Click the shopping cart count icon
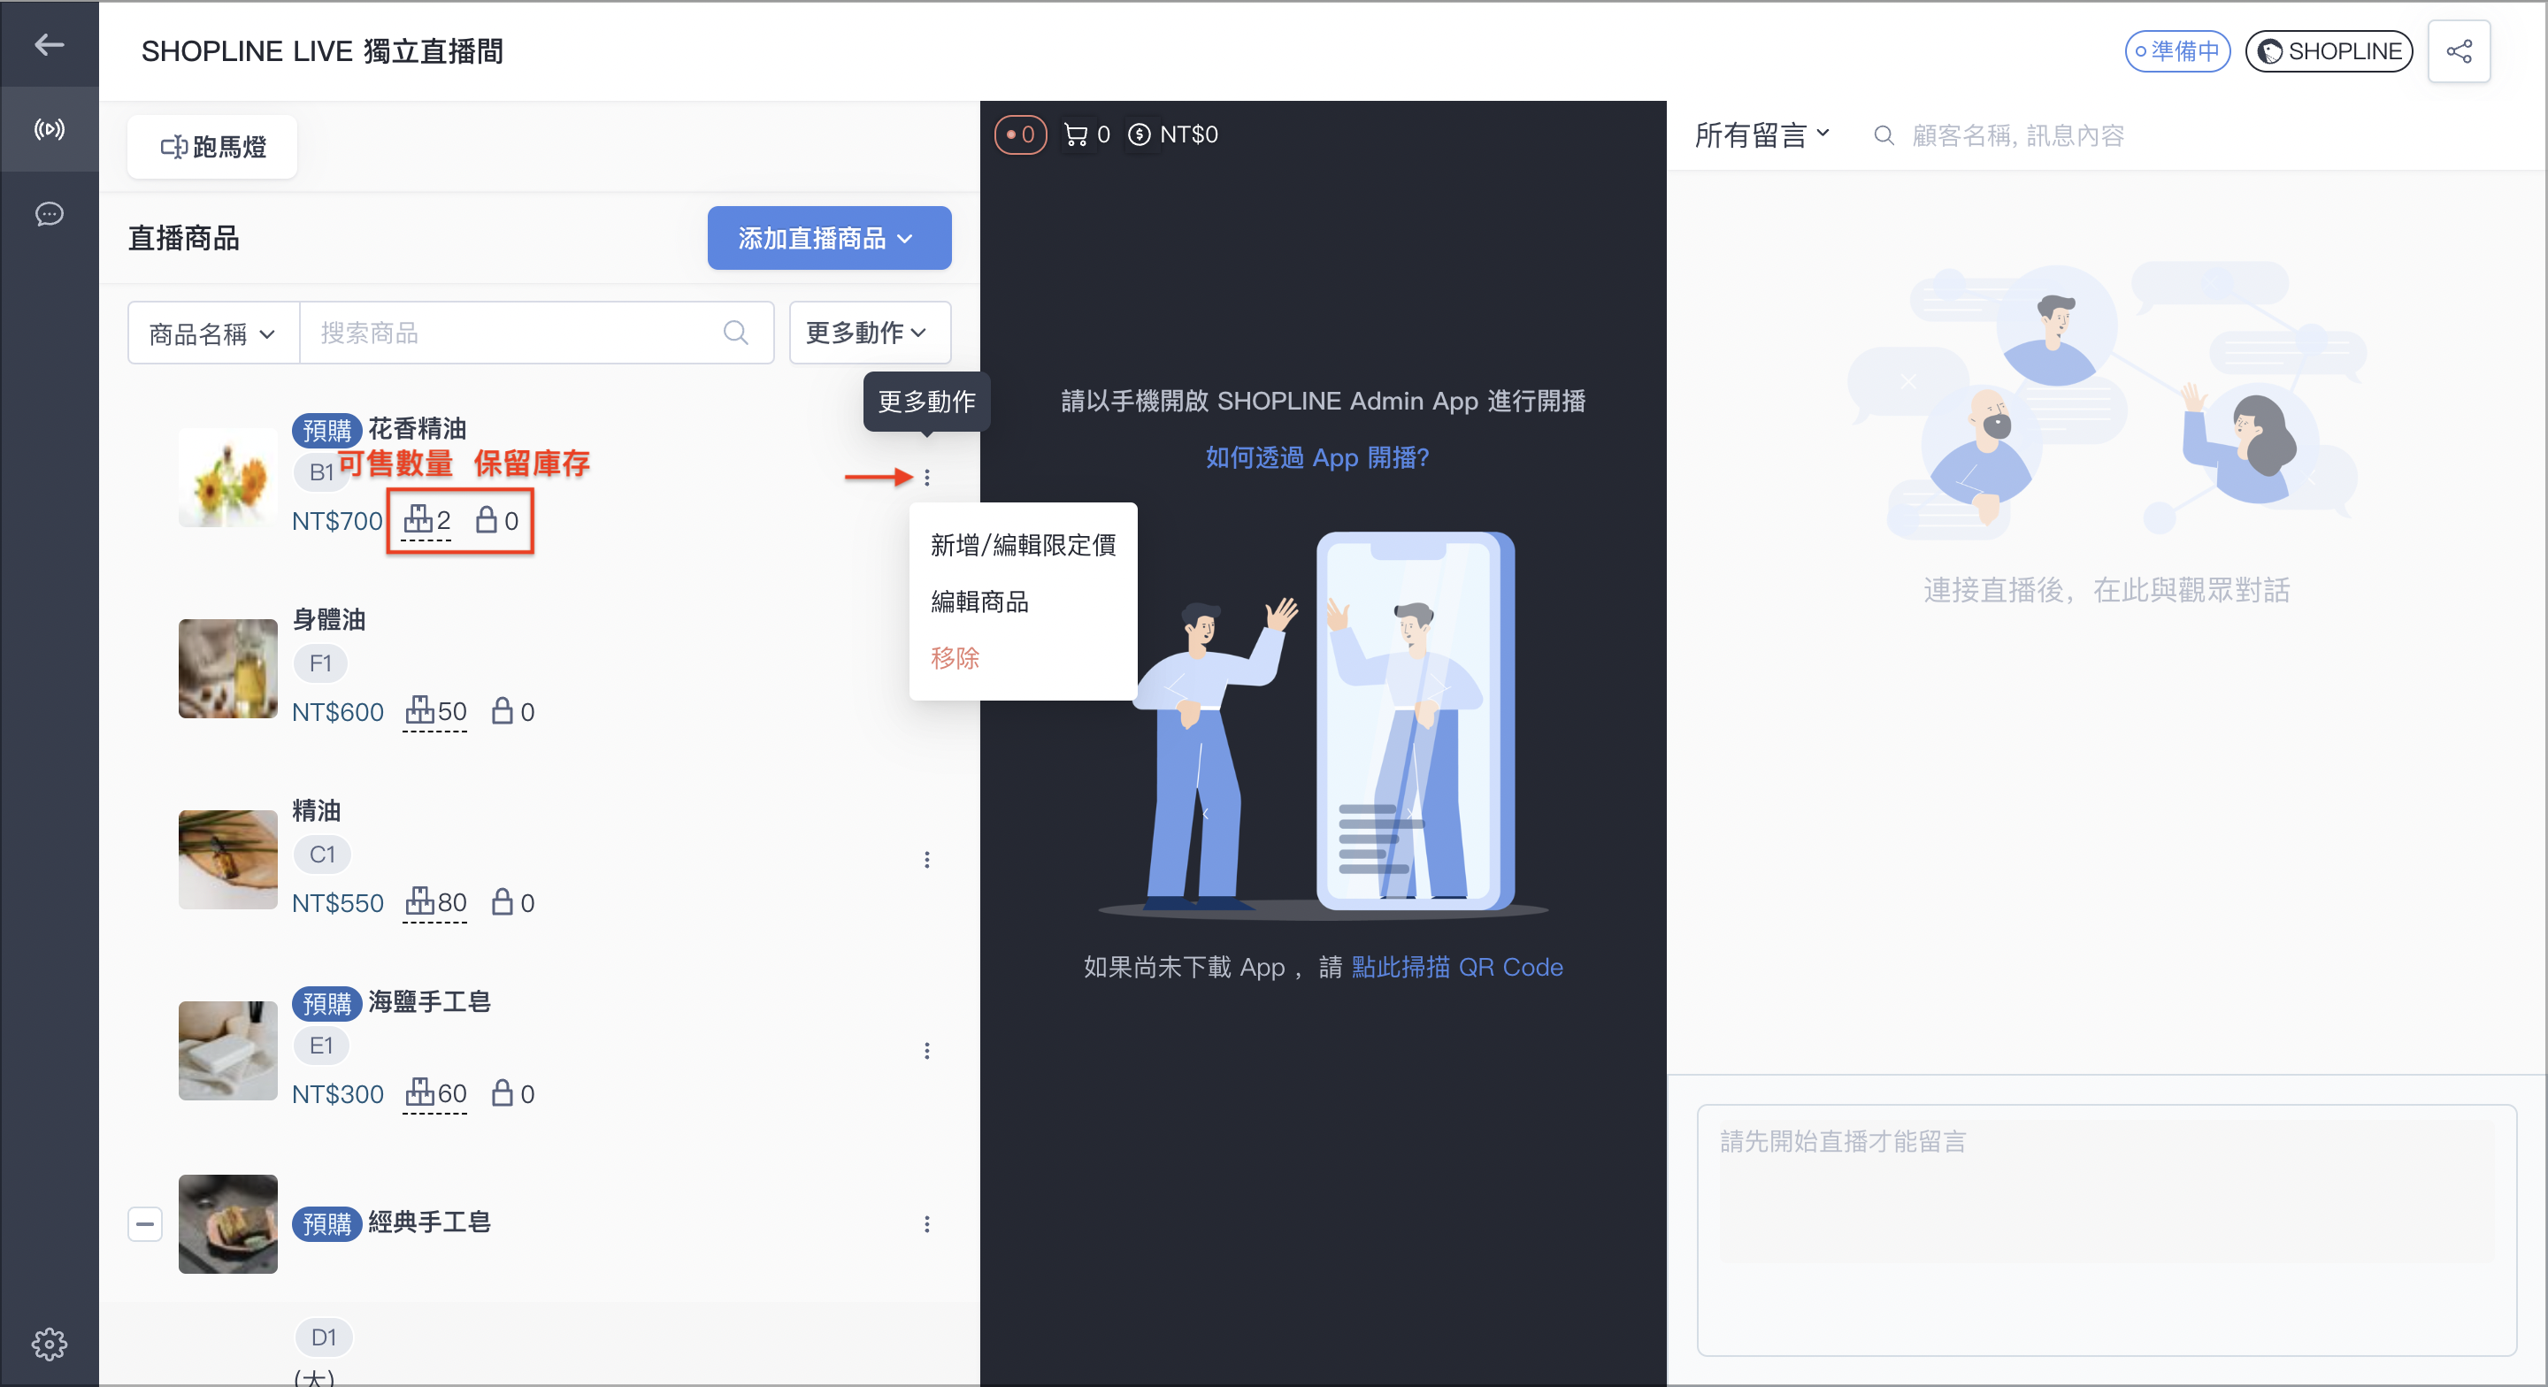2548x1387 pixels. click(1075, 134)
